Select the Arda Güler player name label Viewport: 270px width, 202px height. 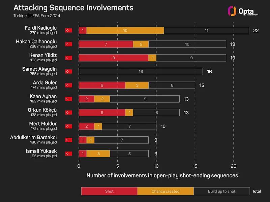click(46, 83)
